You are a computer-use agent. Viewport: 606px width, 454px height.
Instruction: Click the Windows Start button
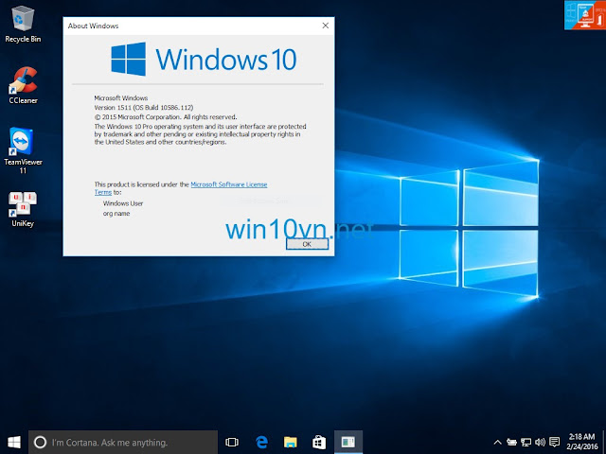14,442
